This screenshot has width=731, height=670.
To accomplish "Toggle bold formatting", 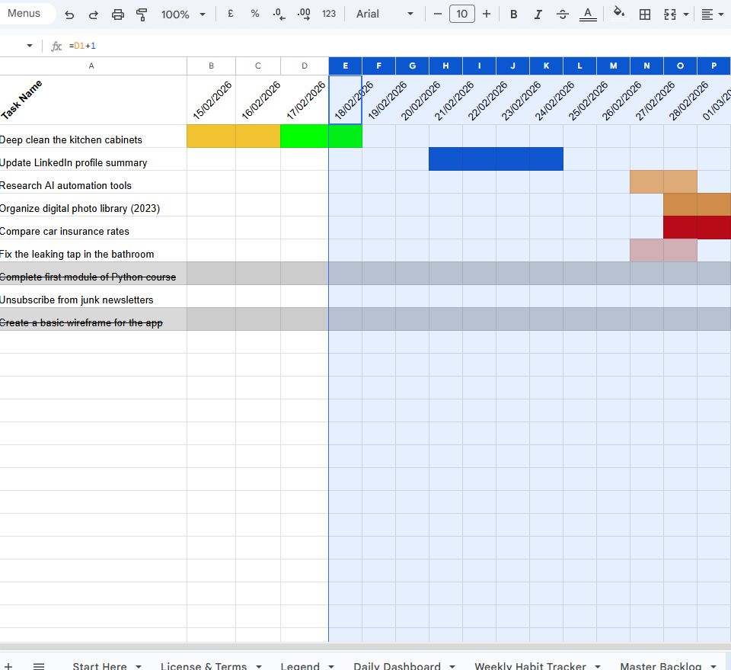I will coord(513,14).
